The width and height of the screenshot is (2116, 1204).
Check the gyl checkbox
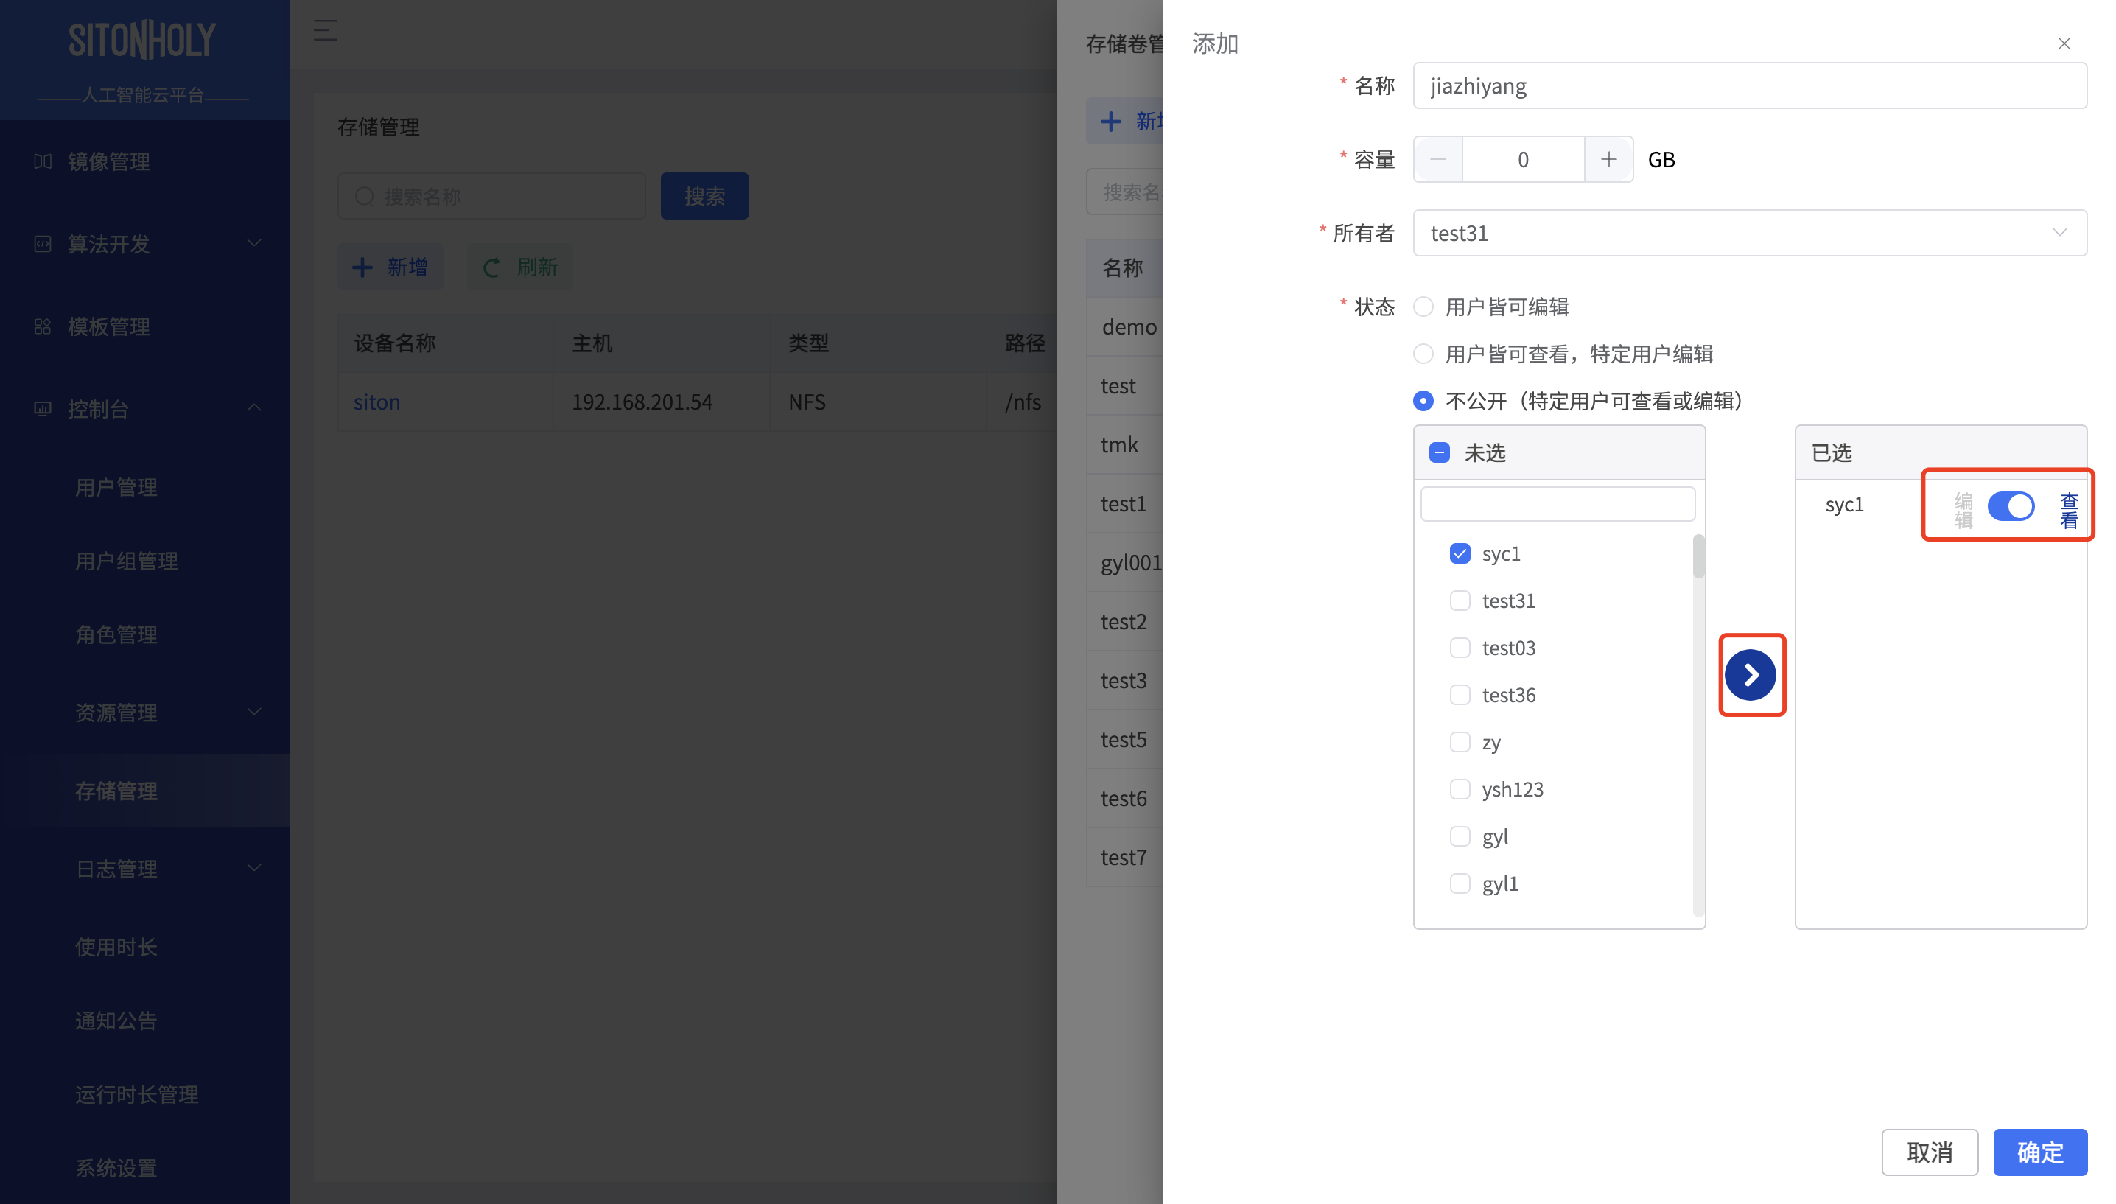click(1460, 836)
